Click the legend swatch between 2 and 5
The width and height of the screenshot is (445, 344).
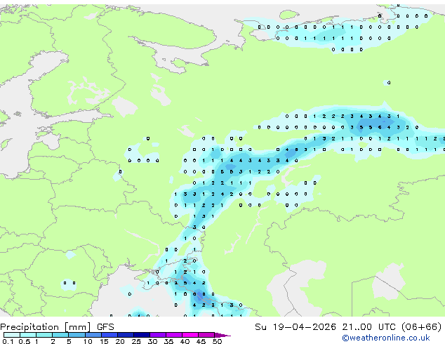[x=60, y=335]
